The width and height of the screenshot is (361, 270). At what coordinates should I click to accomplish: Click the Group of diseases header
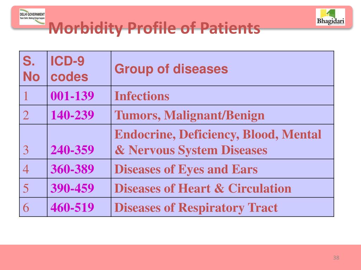[171, 69]
